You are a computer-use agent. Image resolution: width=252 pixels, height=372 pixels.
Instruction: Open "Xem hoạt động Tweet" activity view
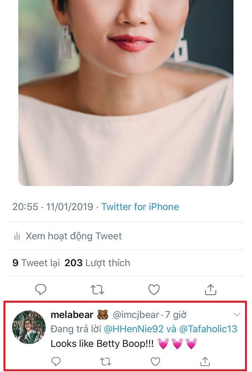(x=74, y=236)
